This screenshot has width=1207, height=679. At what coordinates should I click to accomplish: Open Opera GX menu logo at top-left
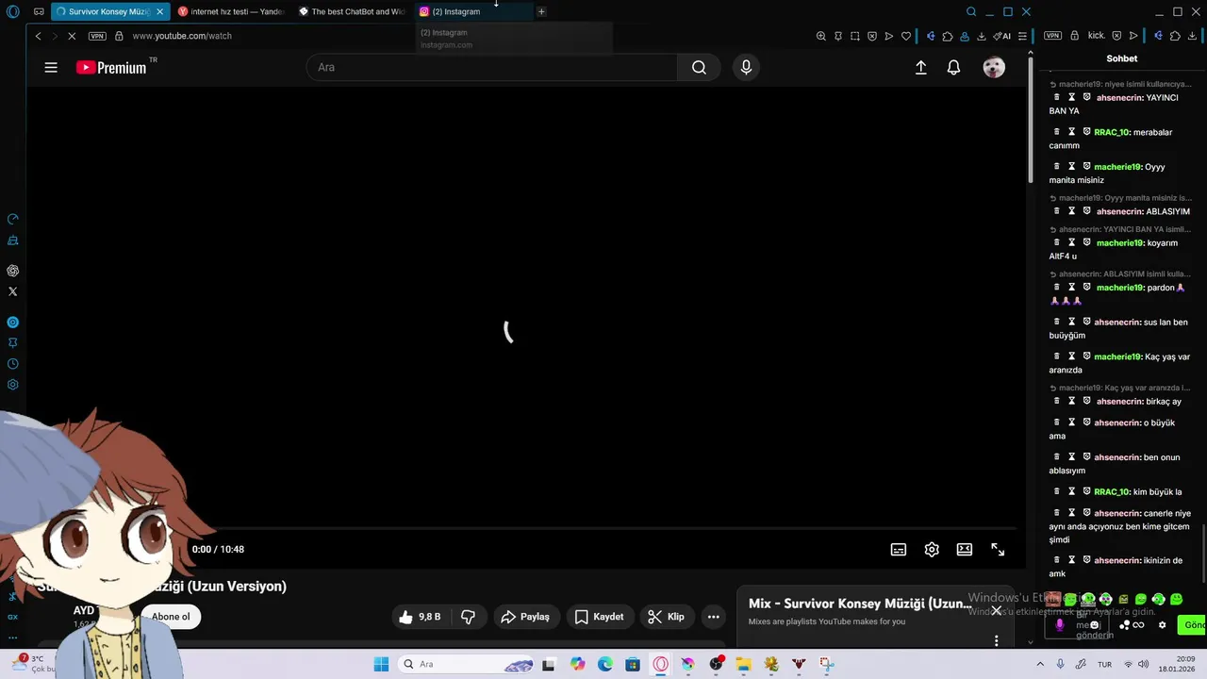13,11
